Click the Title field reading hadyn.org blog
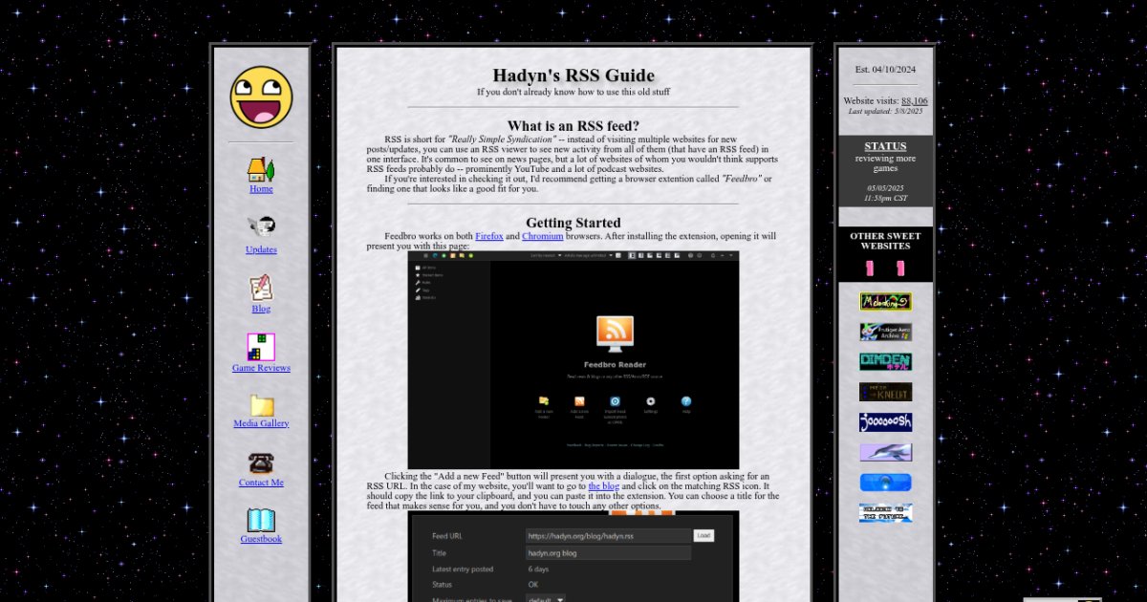Screen dimensions: 1147x602 point(608,552)
